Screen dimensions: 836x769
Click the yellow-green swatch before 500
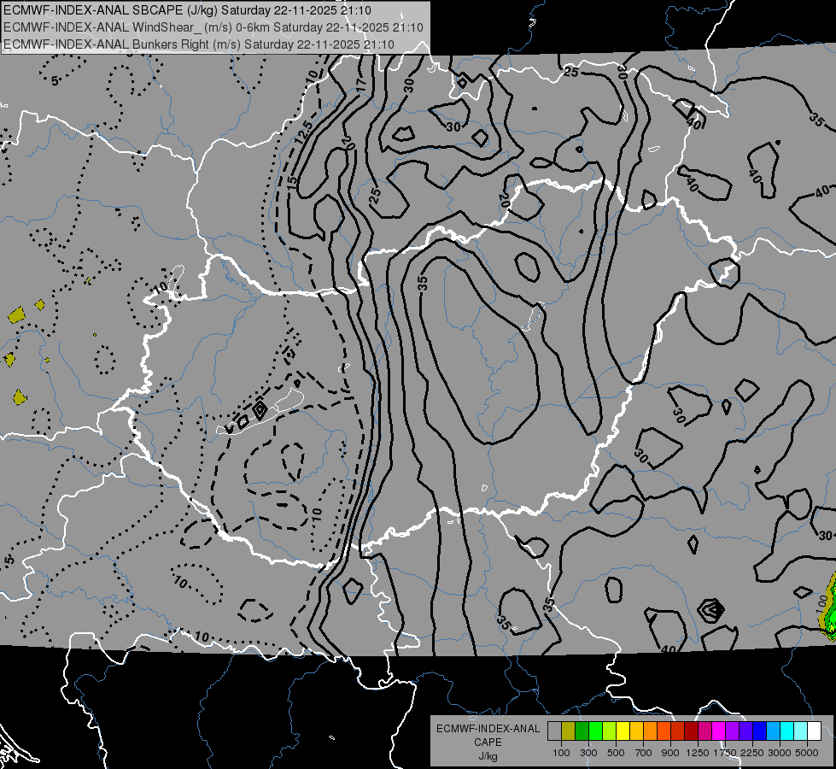pos(609,731)
